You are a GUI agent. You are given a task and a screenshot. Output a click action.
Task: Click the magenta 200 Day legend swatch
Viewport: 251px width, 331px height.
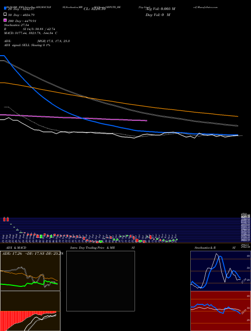coord(5,20)
